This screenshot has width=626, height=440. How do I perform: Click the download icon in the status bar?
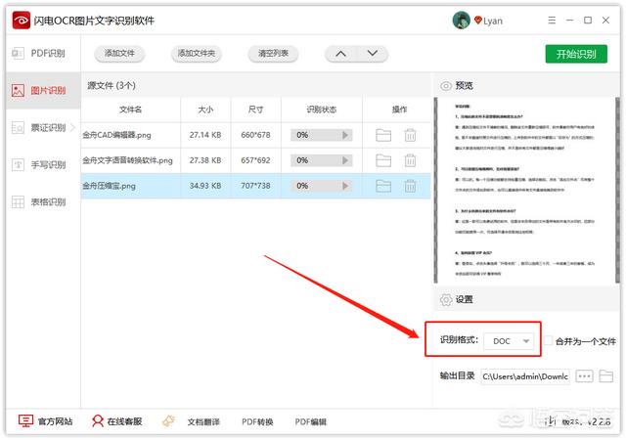[550, 420]
